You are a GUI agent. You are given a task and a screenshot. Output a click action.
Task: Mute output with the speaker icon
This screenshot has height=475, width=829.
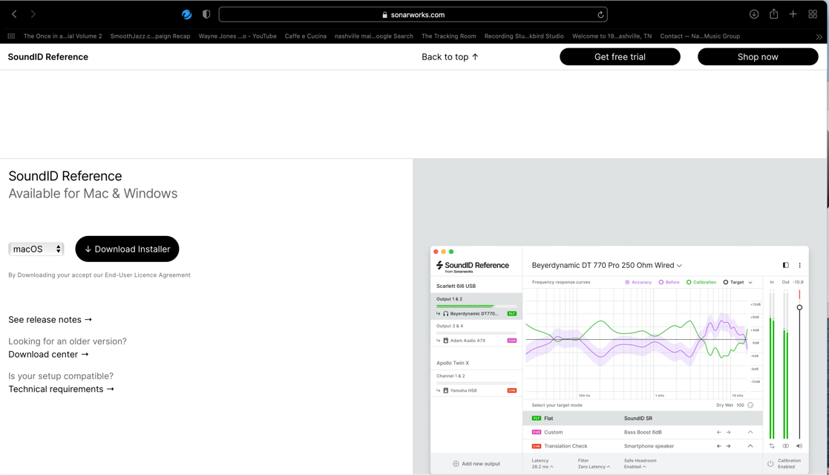799,446
